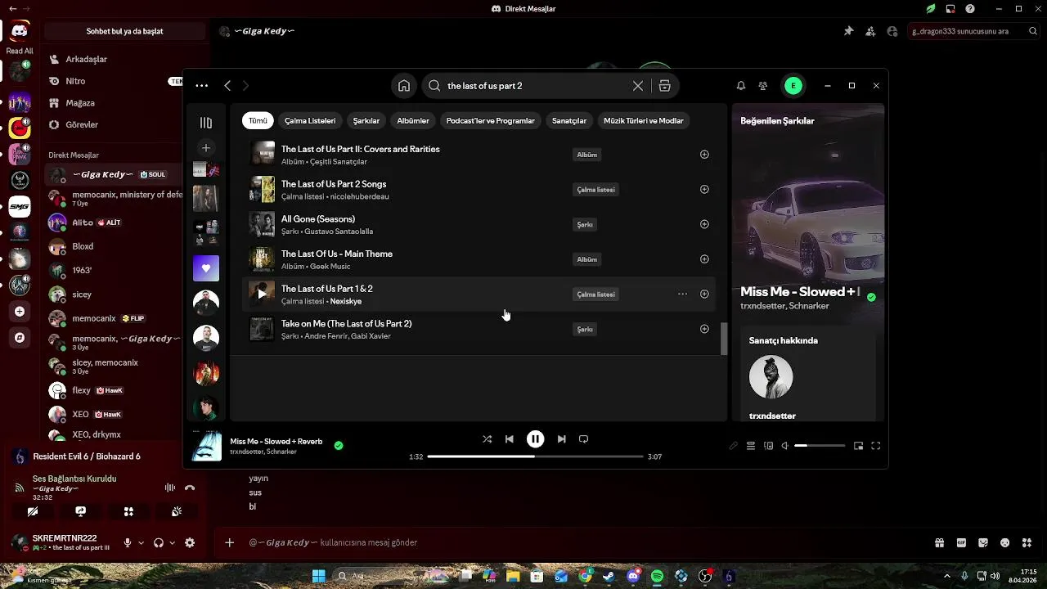The image size is (1047, 589).
Task: Toggle shuffle in Spotify player
Action: point(487,439)
